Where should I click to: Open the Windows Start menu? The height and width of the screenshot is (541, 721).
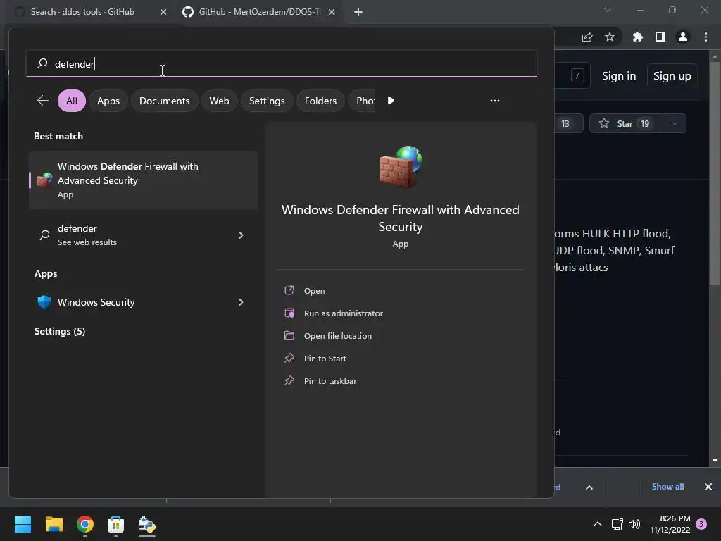coord(23,524)
